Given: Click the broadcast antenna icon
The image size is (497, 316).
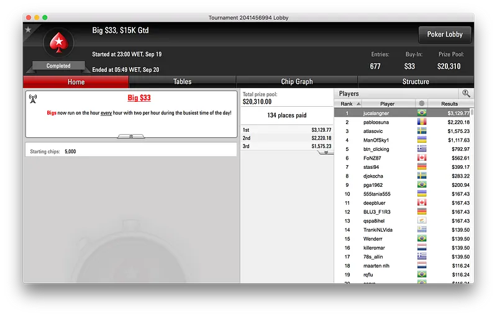Looking at the screenshot, I should pyautogui.click(x=33, y=99).
